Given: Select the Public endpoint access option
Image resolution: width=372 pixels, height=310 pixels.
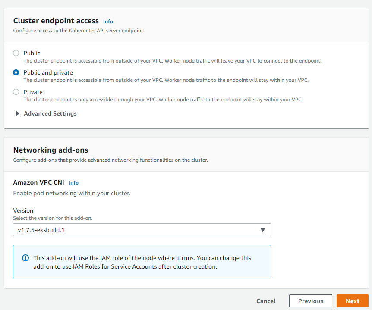Looking at the screenshot, I should pyautogui.click(x=16, y=53).
